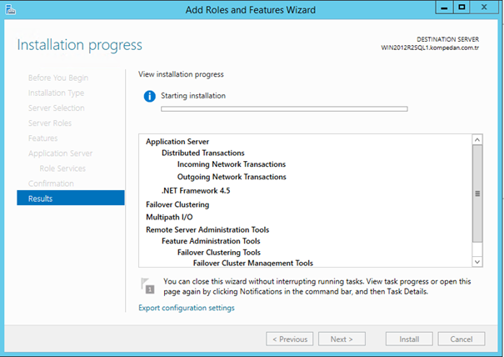The height and width of the screenshot is (357, 504).
Task: Select Distributed Transactions in the list
Action: click(202, 153)
